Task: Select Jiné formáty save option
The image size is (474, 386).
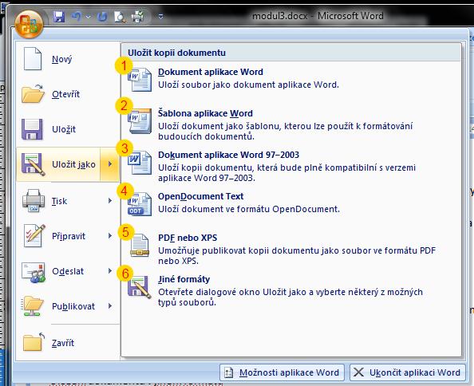Action: [184, 279]
